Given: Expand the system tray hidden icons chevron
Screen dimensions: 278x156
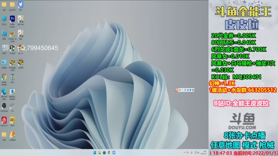Looking at the screenshot, I should pyautogui.click(x=184, y=153).
